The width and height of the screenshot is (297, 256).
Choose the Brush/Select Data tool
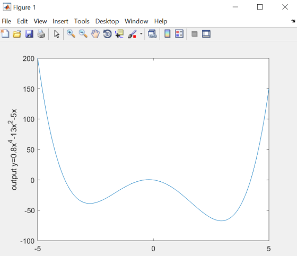tap(132, 34)
